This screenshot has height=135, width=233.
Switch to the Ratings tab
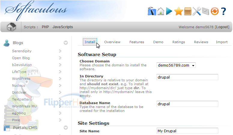click(x=179, y=42)
